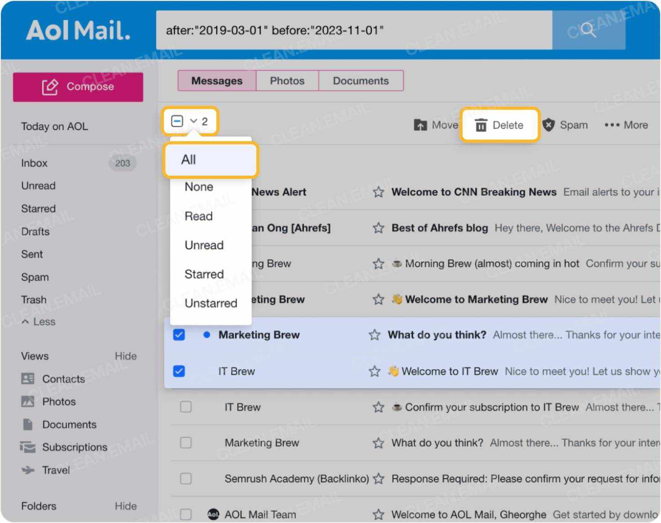This screenshot has height=523, width=661.
Task: Hide the Views section
Action: tap(125, 356)
